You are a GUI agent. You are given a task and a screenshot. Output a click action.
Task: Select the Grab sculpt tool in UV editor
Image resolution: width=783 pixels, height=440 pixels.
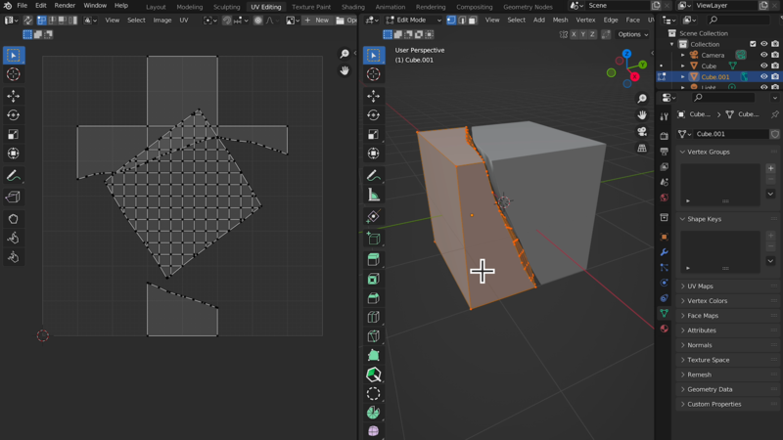click(x=14, y=218)
